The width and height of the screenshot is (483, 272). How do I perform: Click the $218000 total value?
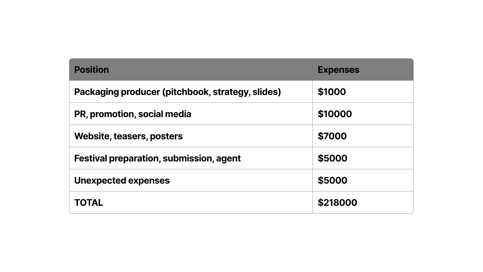point(337,203)
